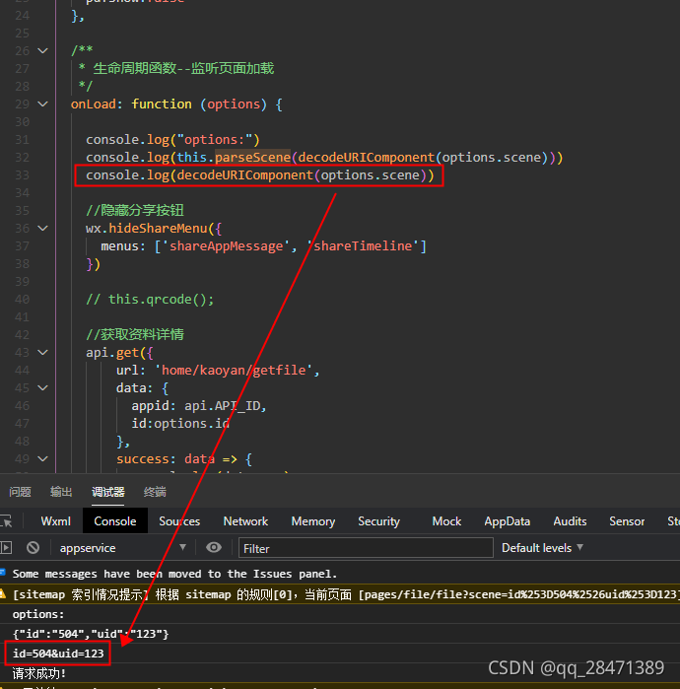
Task: Click the blue info message icon
Action: click(x=3, y=572)
